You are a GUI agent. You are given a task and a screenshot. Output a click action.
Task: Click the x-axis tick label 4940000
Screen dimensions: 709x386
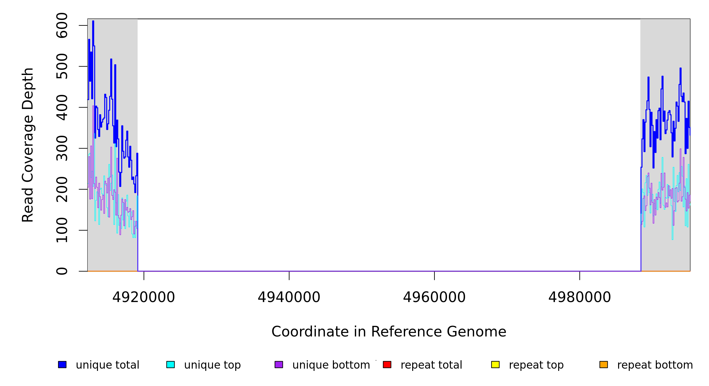289,297
